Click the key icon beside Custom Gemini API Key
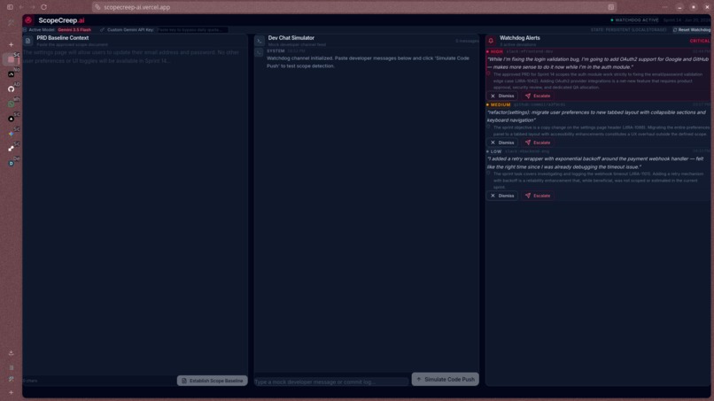The width and height of the screenshot is (714, 401). point(102,30)
